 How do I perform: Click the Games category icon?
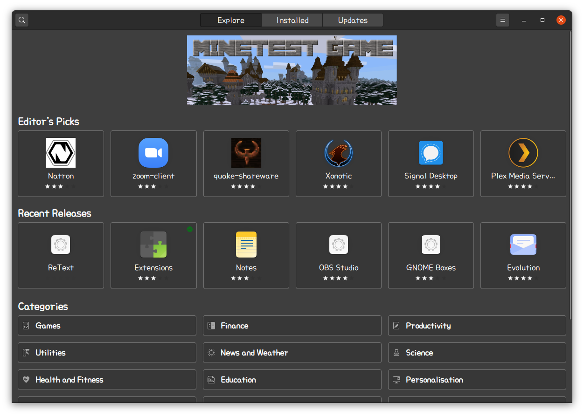coord(26,326)
